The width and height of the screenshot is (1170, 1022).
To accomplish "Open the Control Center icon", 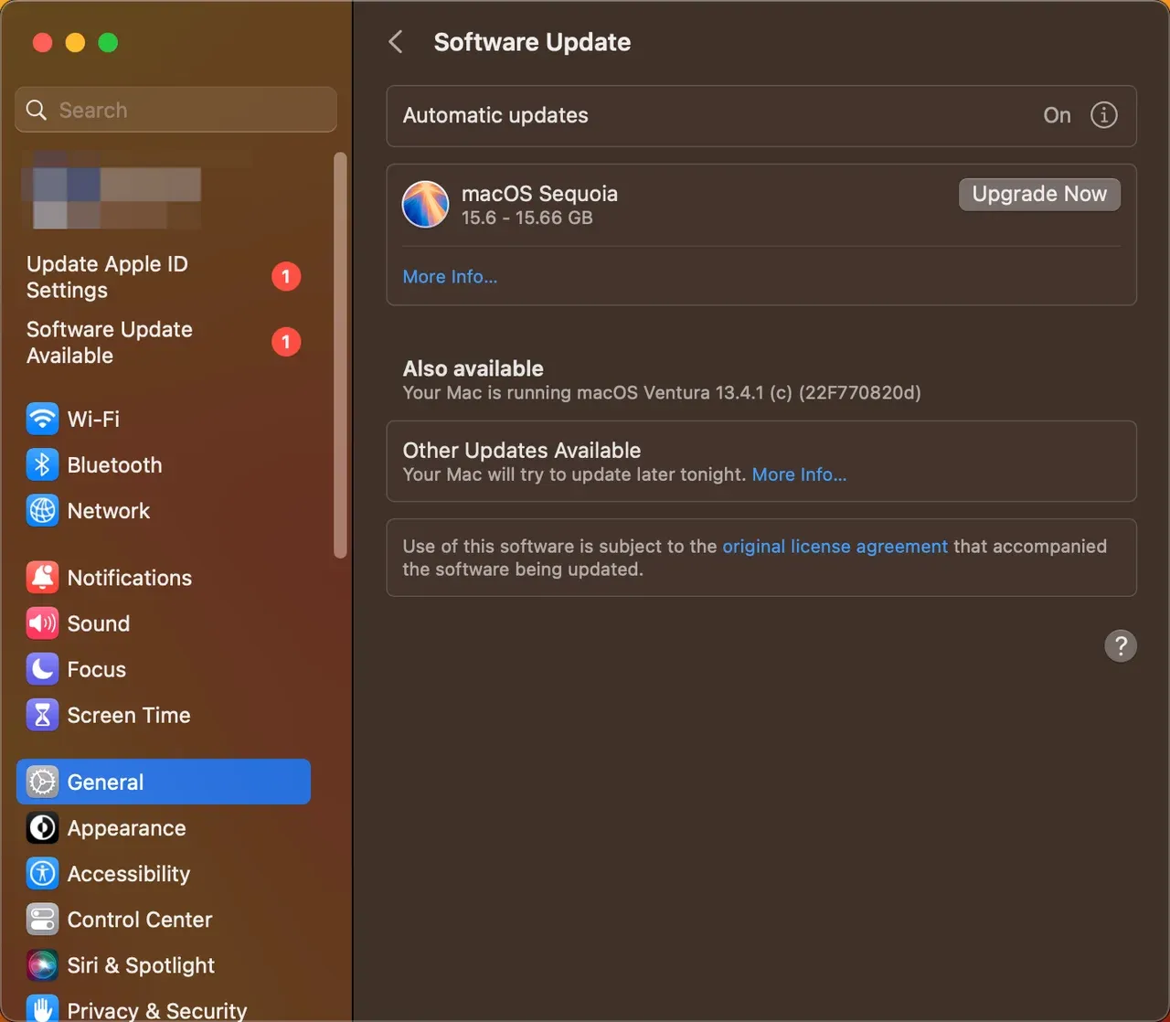I will pyautogui.click(x=42, y=919).
